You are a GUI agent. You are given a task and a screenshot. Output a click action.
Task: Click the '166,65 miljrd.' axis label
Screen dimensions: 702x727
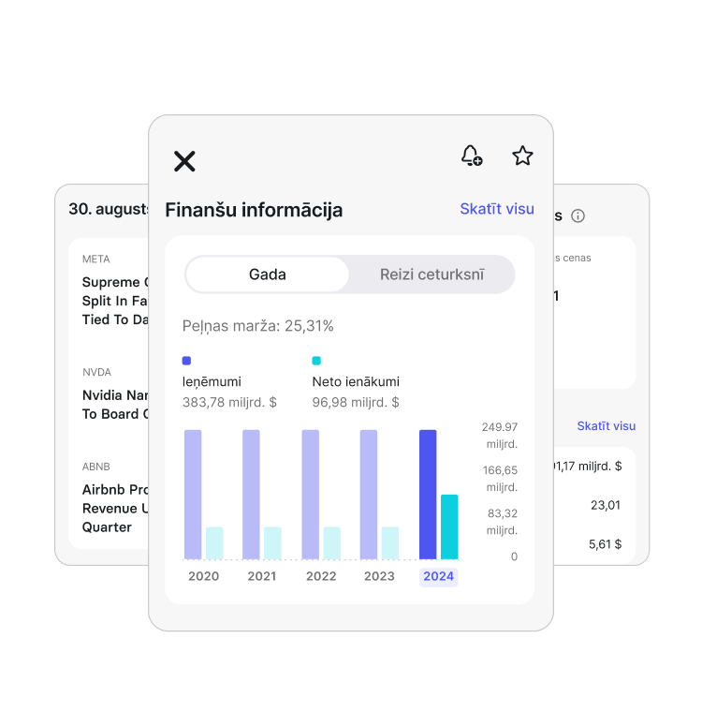[x=500, y=479]
